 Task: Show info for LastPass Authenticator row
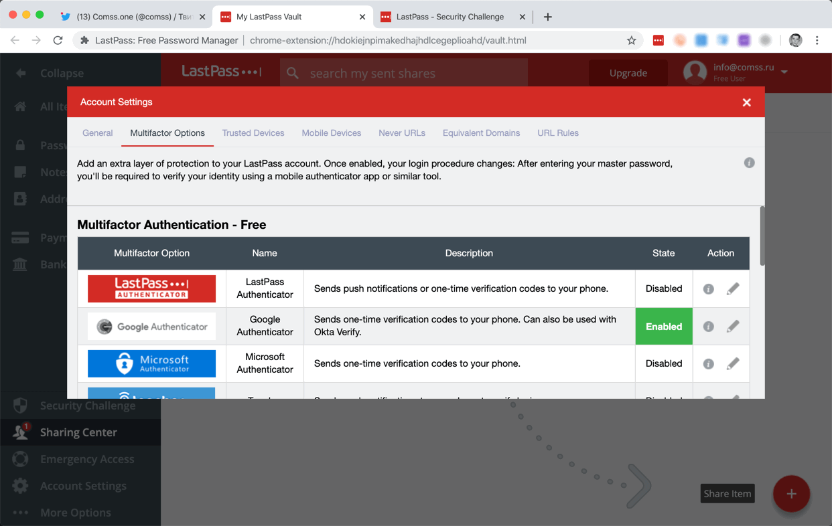coord(708,289)
